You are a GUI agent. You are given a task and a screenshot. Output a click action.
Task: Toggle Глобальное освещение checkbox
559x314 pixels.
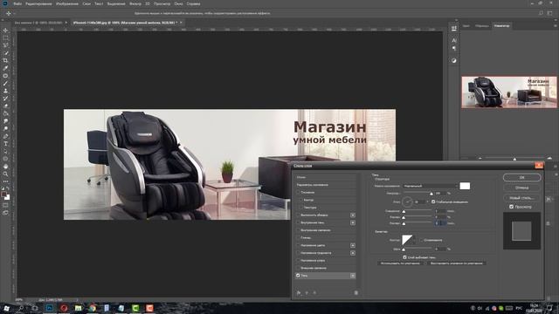click(x=433, y=201)
